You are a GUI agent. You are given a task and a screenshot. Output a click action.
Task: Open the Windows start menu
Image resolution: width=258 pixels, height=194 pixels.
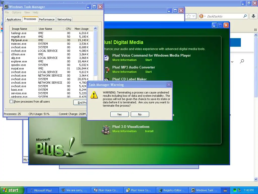pyautogui.click(x=12, y=190)
